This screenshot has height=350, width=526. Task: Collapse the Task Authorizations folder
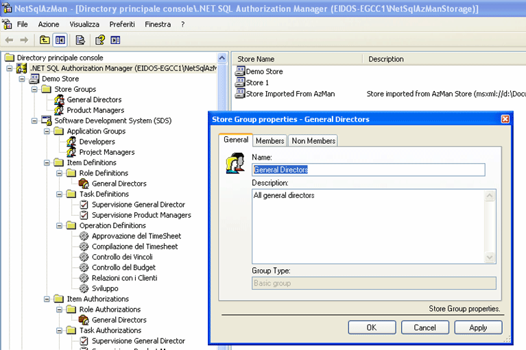click(x=60, y=331)
